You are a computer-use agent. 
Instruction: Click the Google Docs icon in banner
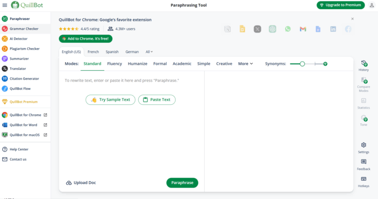click(x=318, y=29)
